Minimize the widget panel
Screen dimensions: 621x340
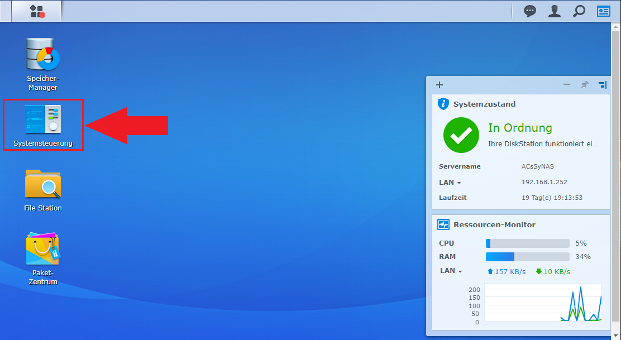(567, 85)
